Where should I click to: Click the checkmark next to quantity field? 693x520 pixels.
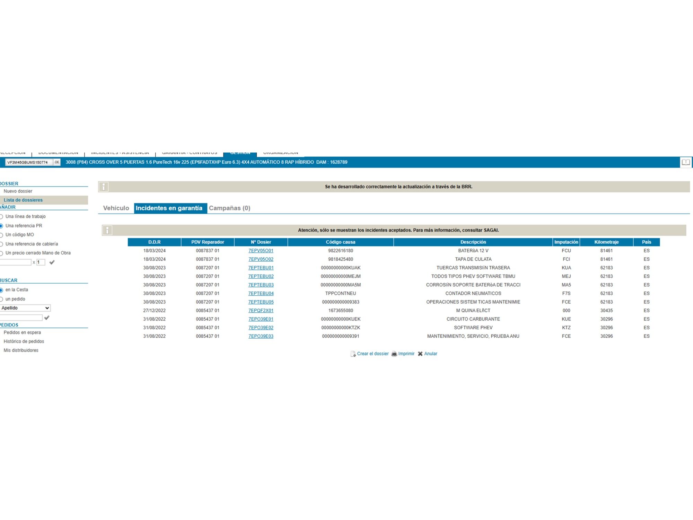click(x=52, y=262)
